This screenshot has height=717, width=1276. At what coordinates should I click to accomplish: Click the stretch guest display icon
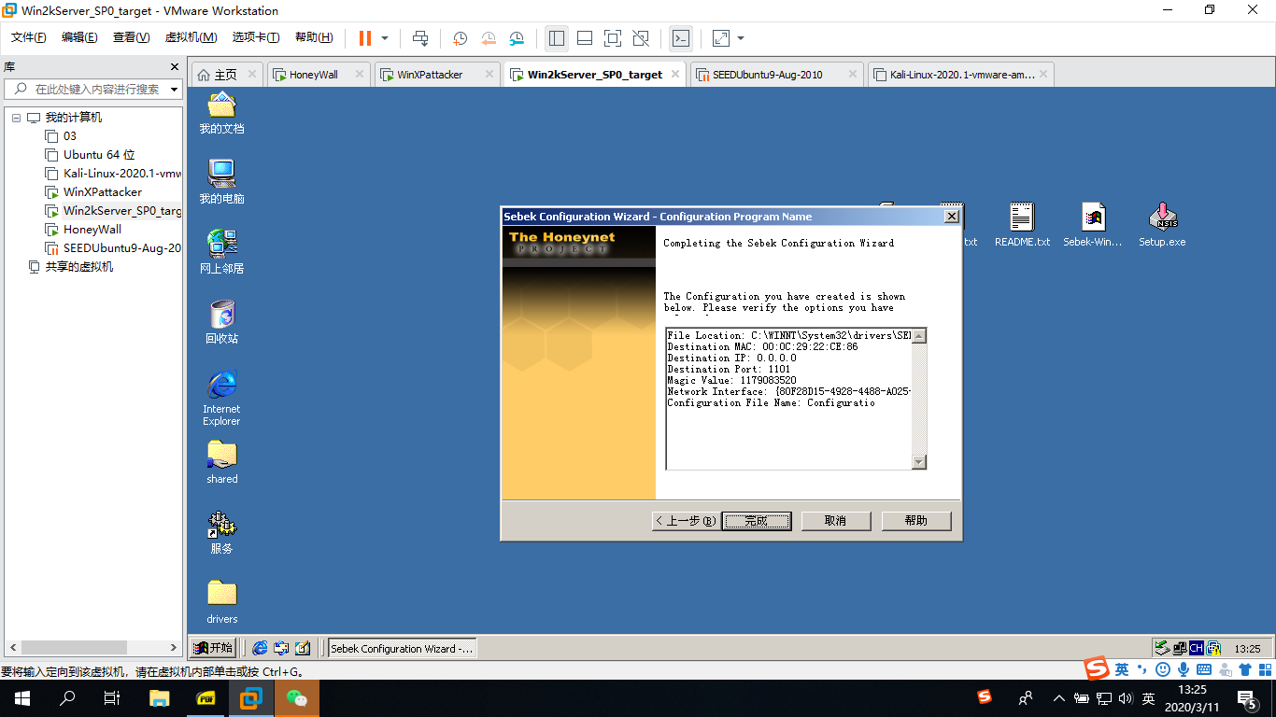coord(721,38)
